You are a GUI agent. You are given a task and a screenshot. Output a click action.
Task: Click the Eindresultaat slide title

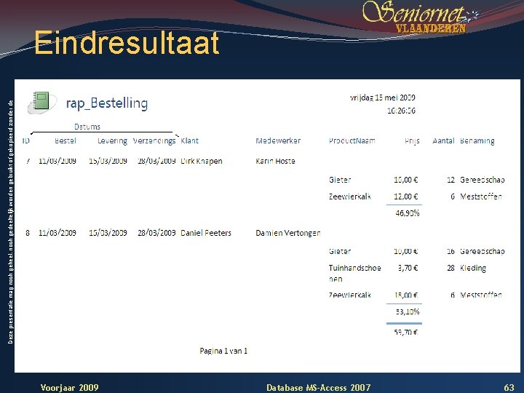(127, 43)
